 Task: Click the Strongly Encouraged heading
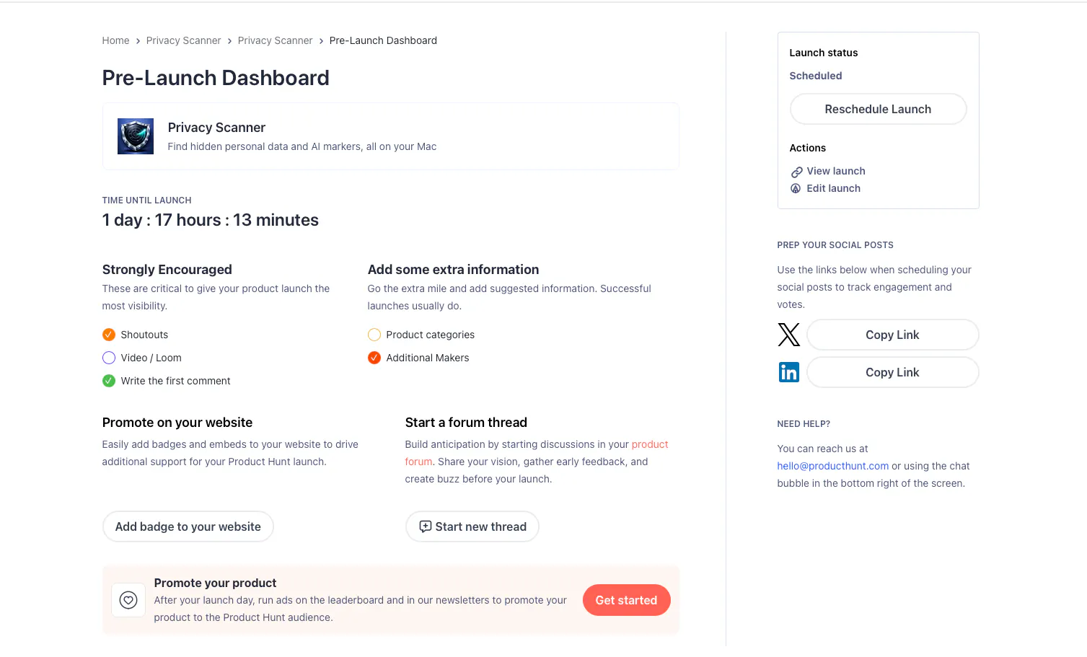pyautogui.click(x=167, y=270)
